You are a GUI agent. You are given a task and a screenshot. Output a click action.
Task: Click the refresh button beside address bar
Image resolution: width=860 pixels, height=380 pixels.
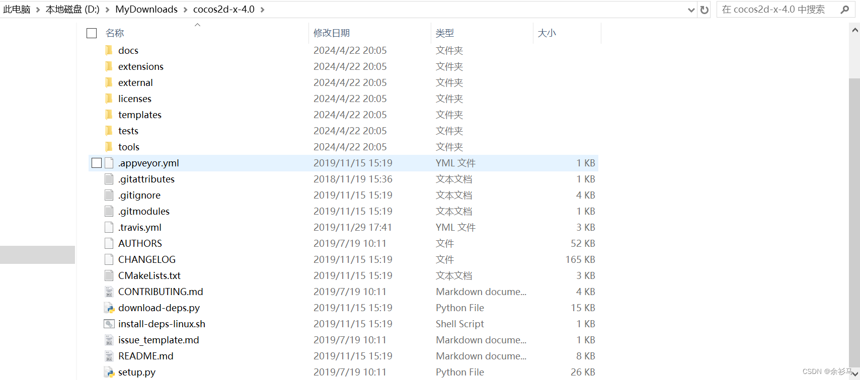click(705, 10)
